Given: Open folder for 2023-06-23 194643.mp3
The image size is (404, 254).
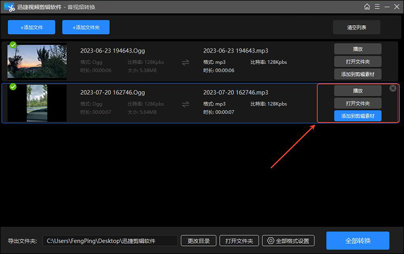Looking at the screenshot, I should point(358,61).
